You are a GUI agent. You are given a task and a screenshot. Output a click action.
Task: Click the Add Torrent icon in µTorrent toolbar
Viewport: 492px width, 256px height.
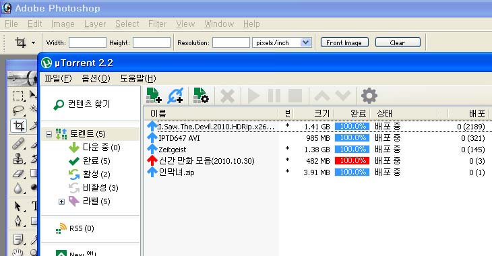[154, 96]
